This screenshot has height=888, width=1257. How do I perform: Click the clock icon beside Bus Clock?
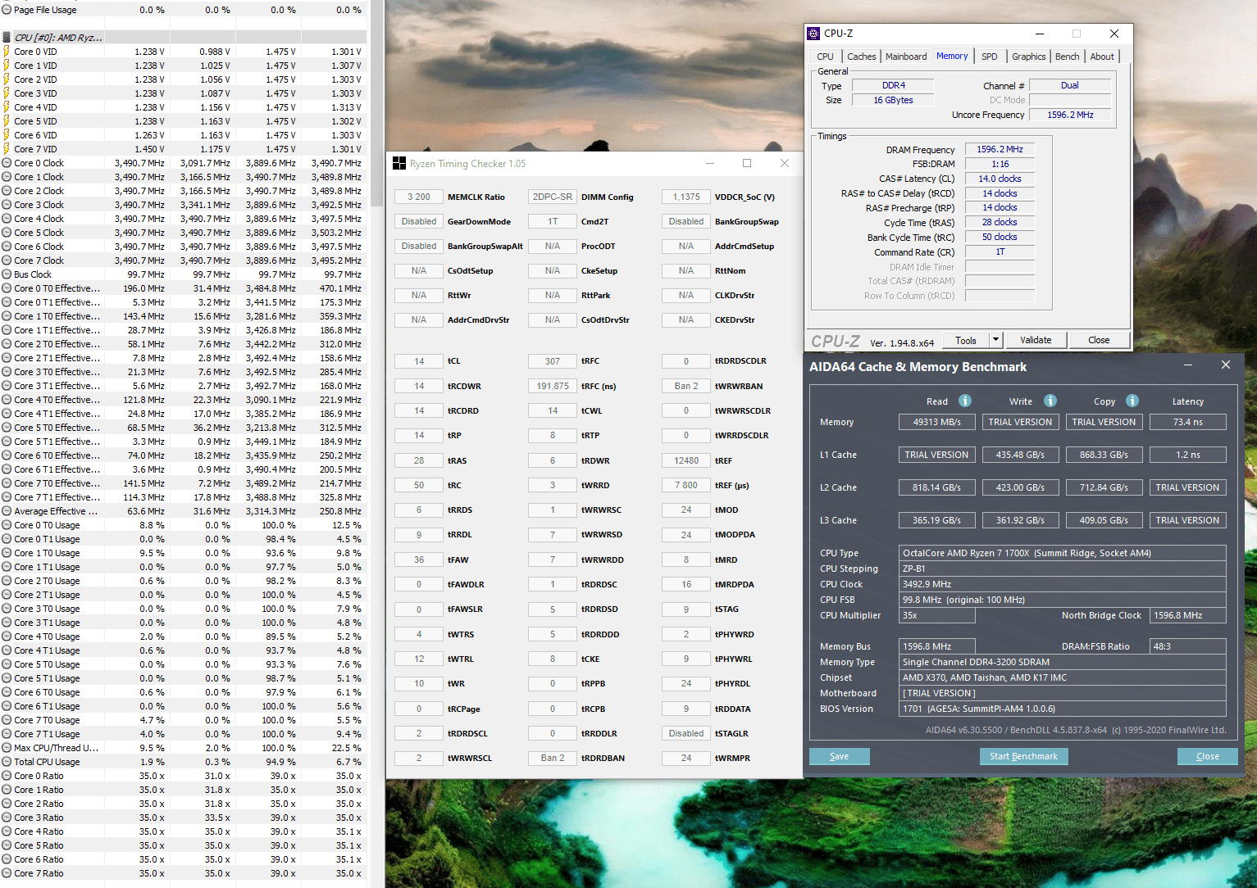point(7,274)
